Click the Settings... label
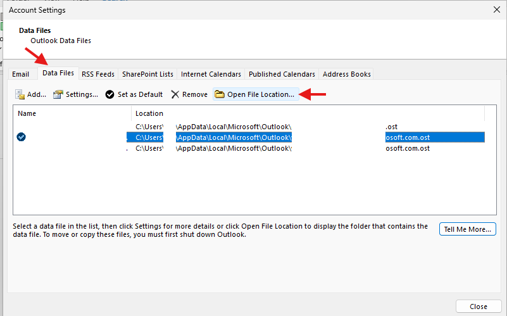This screenshot has width=507, height=316. 82,94
